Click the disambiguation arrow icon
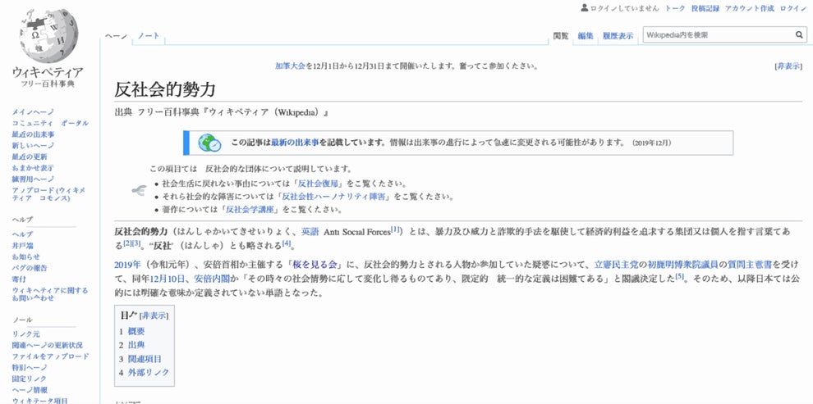The height and width of the screenshot is (404, 813). [x=138, y=190]
